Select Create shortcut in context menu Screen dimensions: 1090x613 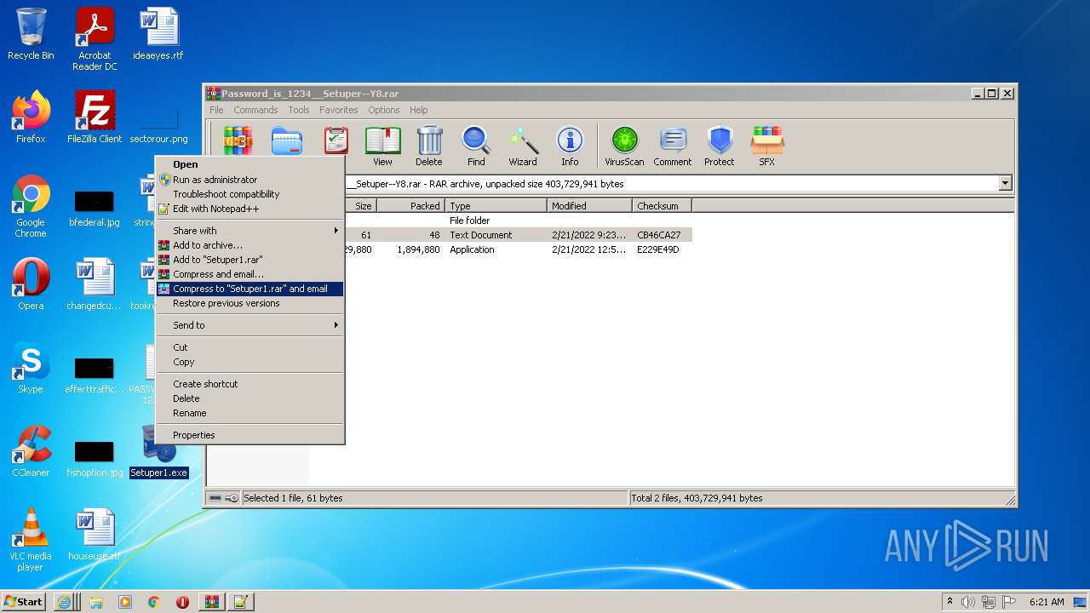[250, 384]
